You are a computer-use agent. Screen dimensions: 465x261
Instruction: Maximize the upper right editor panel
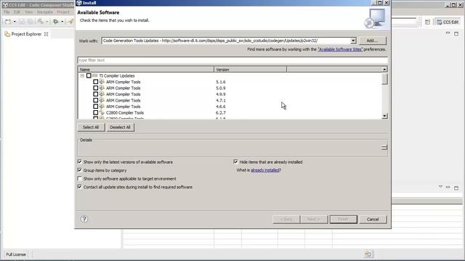[456, 33]
